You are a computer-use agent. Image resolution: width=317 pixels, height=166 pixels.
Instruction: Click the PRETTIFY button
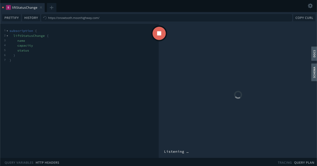(12, 18)
